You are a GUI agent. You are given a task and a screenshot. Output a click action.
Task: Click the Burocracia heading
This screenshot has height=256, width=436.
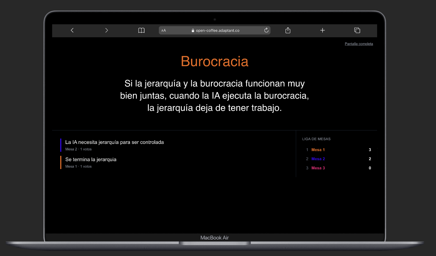click(x=214, y=61)
